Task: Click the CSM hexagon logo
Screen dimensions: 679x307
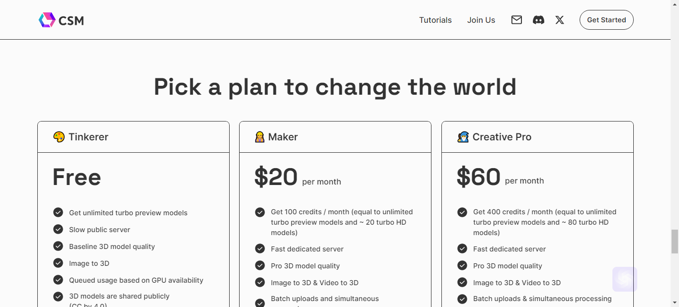Action: [47, 20]
